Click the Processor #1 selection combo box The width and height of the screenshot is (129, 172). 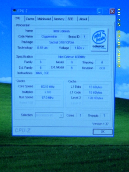(49, 115)
